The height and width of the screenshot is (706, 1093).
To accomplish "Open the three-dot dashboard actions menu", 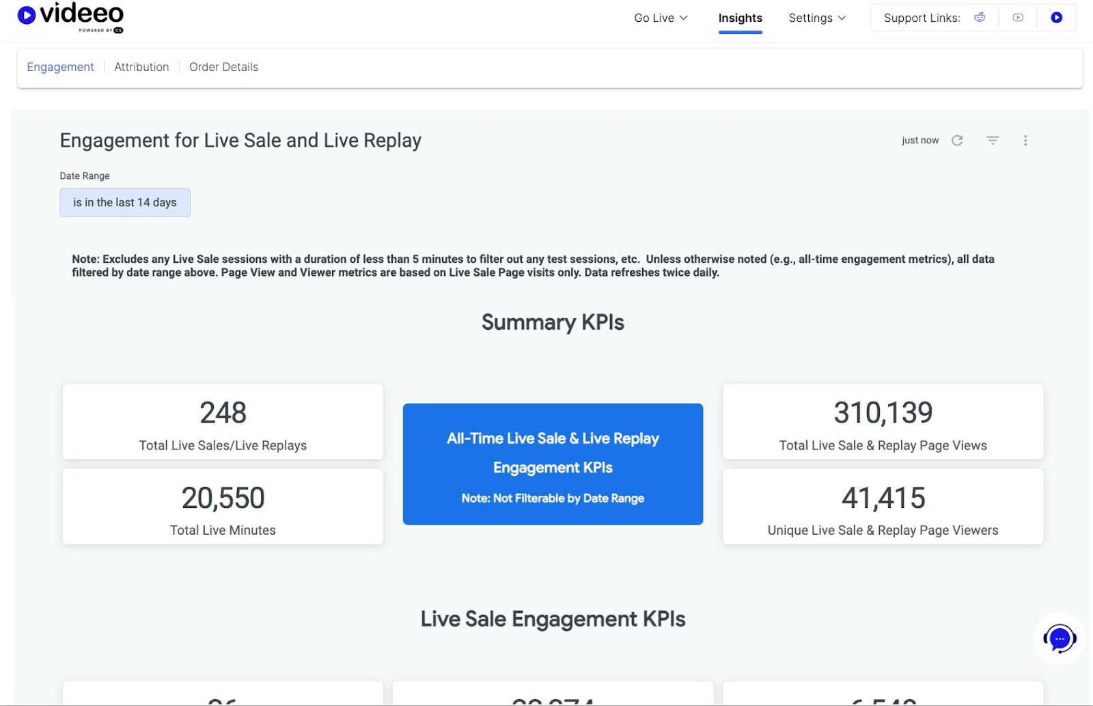I will [x=1025, y=141].
